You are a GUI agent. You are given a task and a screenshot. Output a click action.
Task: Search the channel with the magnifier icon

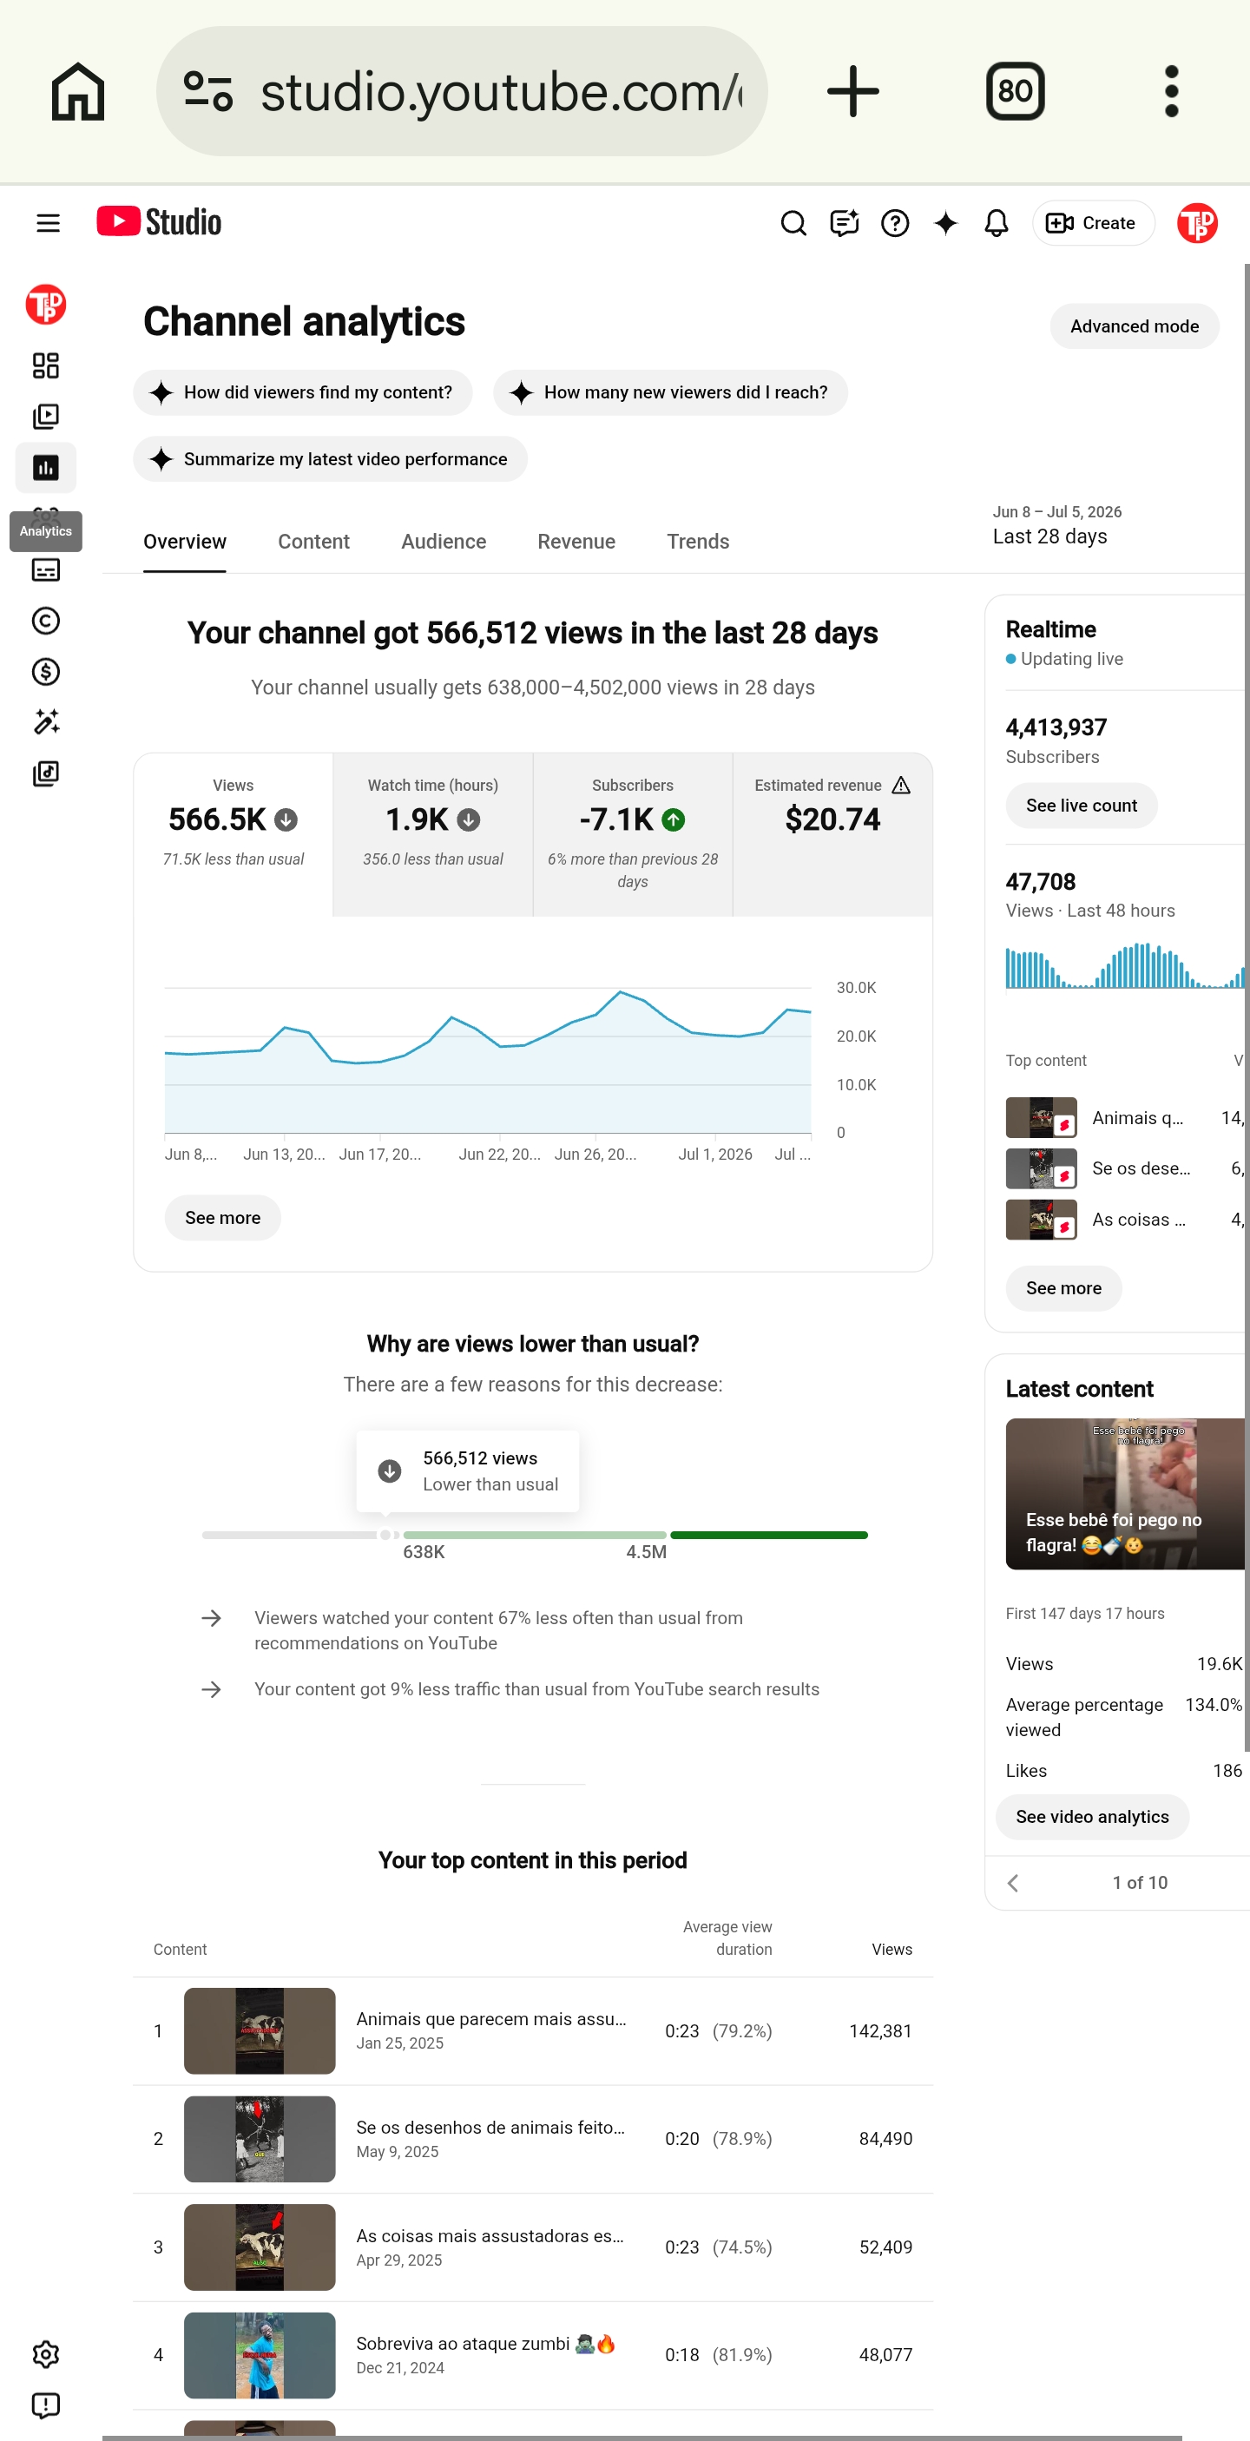[x=793, y=223]
